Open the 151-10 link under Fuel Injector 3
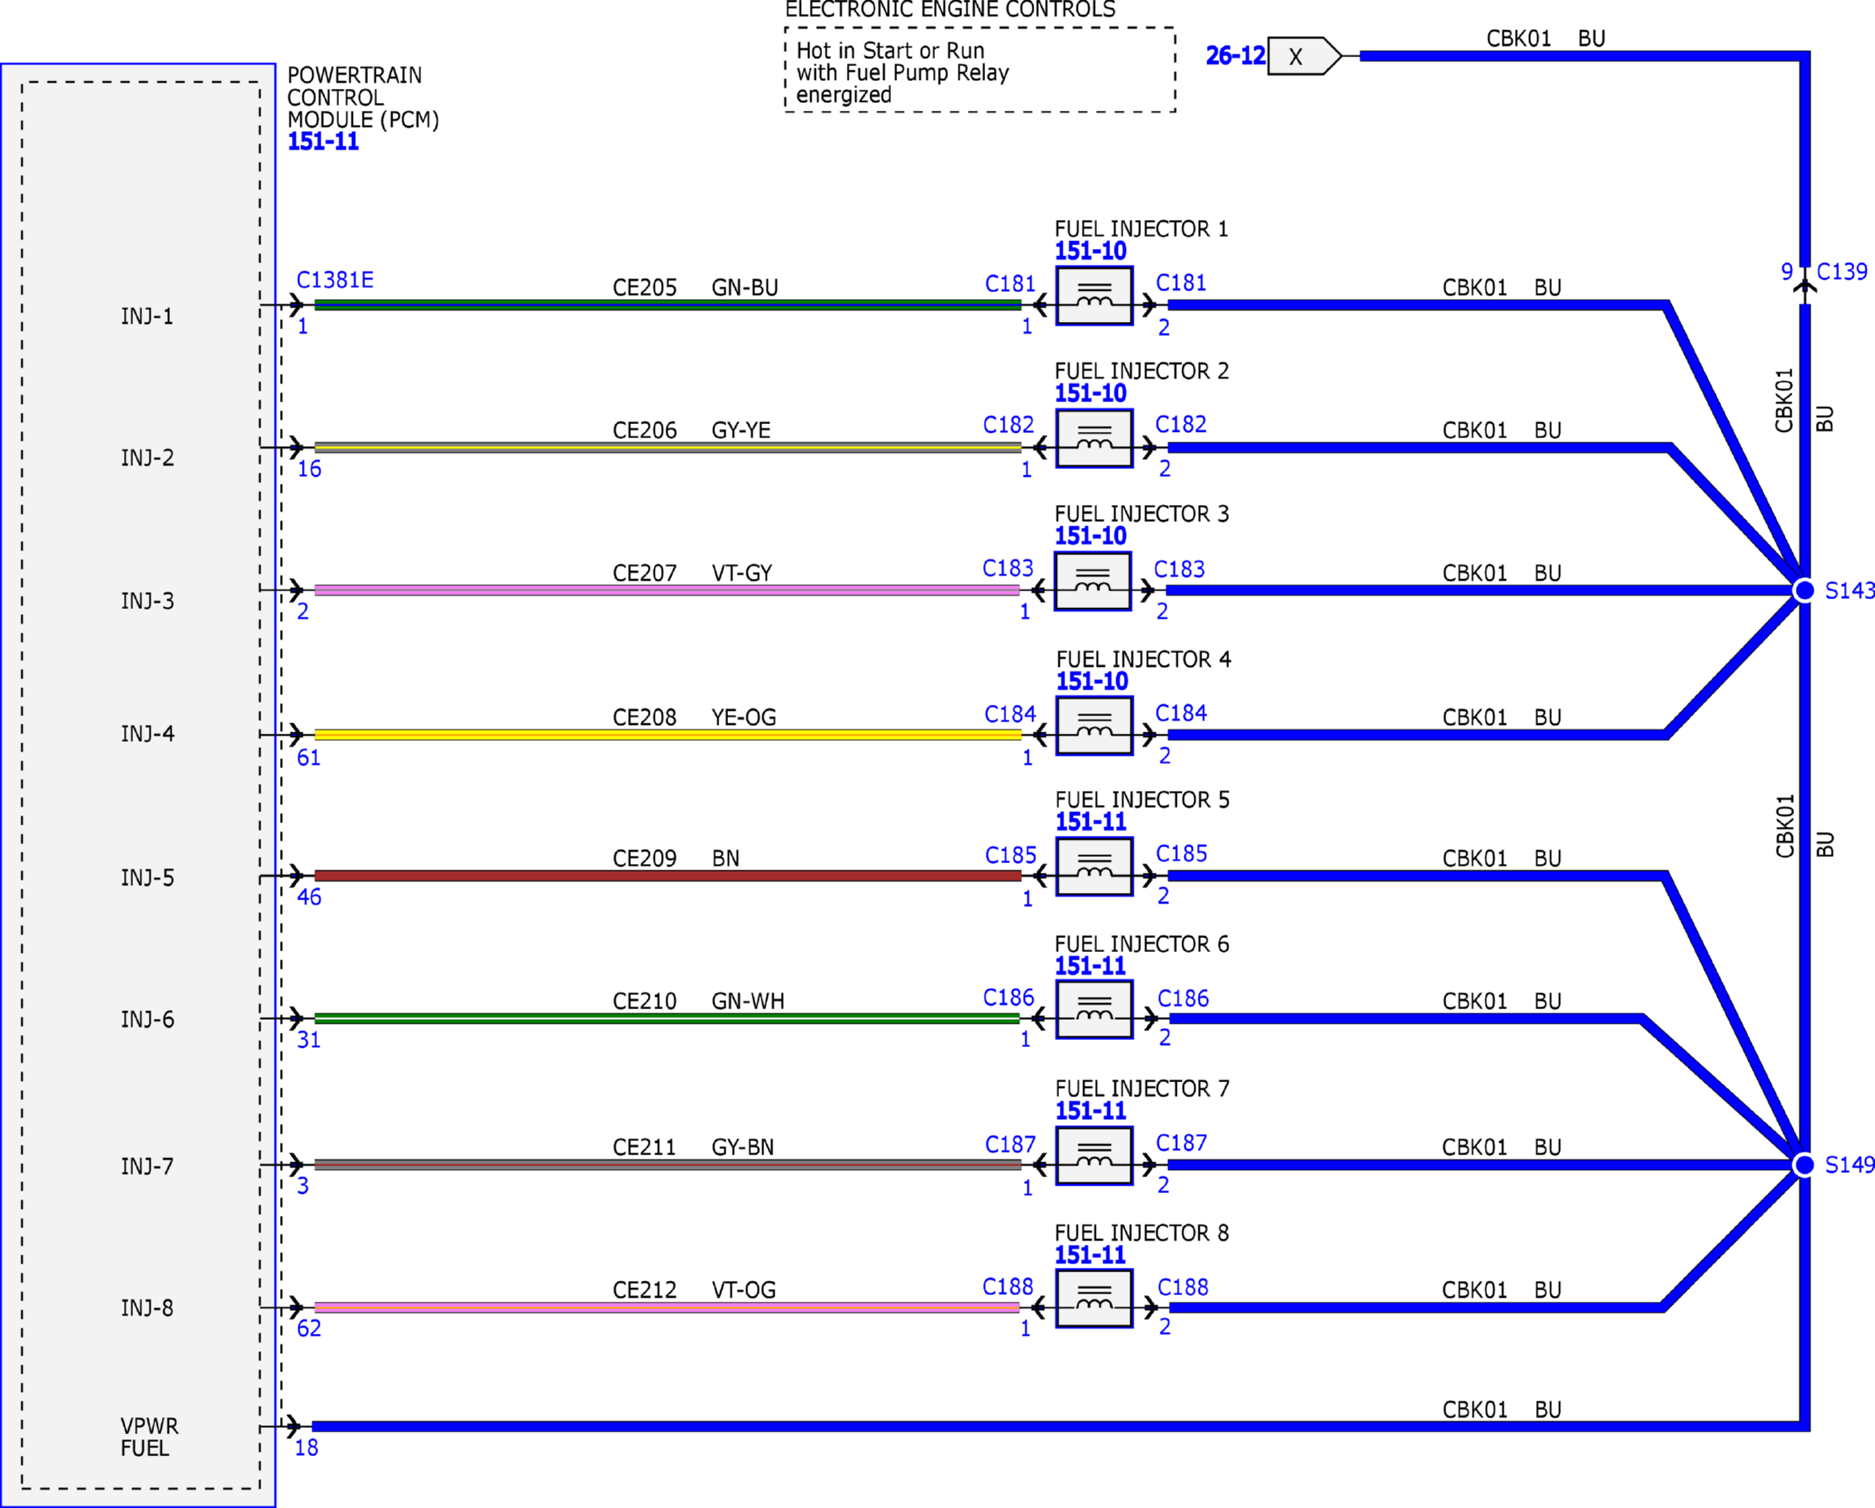1875x1508 pixels. click(x=1091, y=536)
